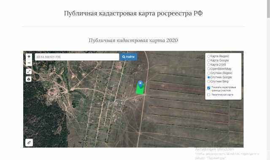Click the Публичная кадастровая карта 2020 heading
This screenshot has width=270, height=160.
[133, 40]
